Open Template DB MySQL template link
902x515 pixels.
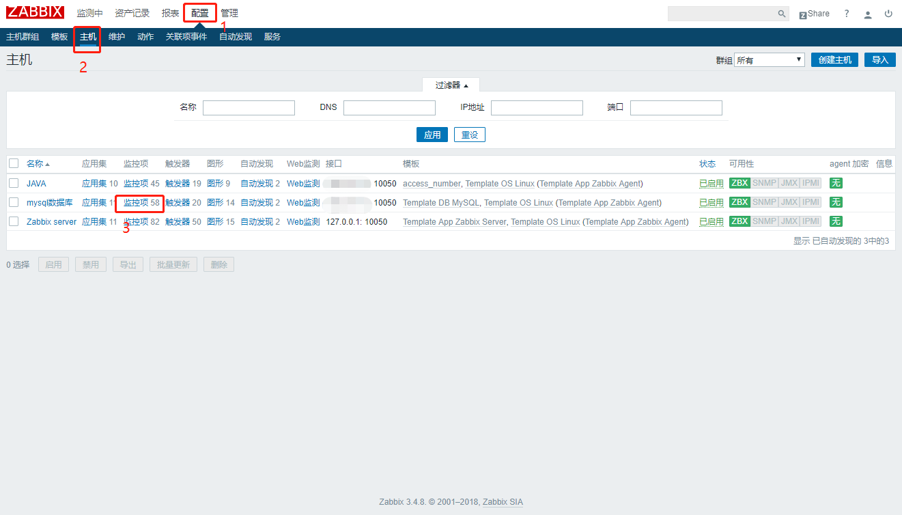(441, 202)
